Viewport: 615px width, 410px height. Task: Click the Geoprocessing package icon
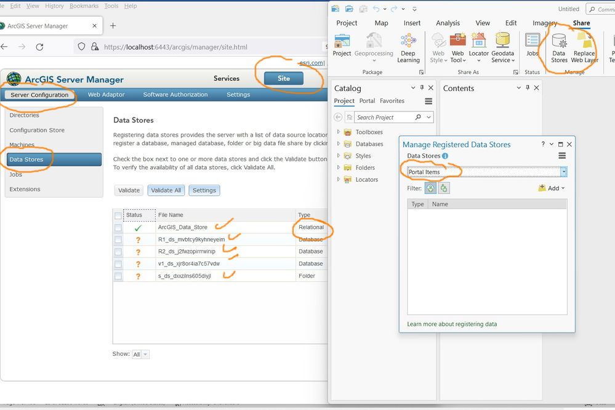point(374,46)
